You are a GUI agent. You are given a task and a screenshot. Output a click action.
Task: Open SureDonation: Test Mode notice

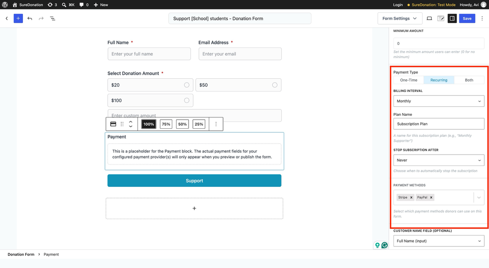click(x=431, y=5)
